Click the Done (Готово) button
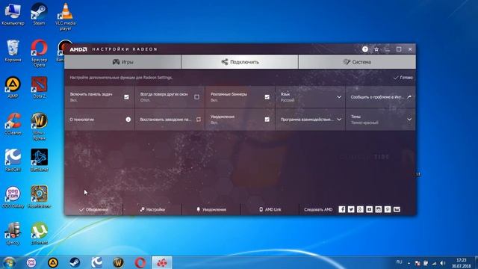The image size is (478, 269). (x=403, y=78)
